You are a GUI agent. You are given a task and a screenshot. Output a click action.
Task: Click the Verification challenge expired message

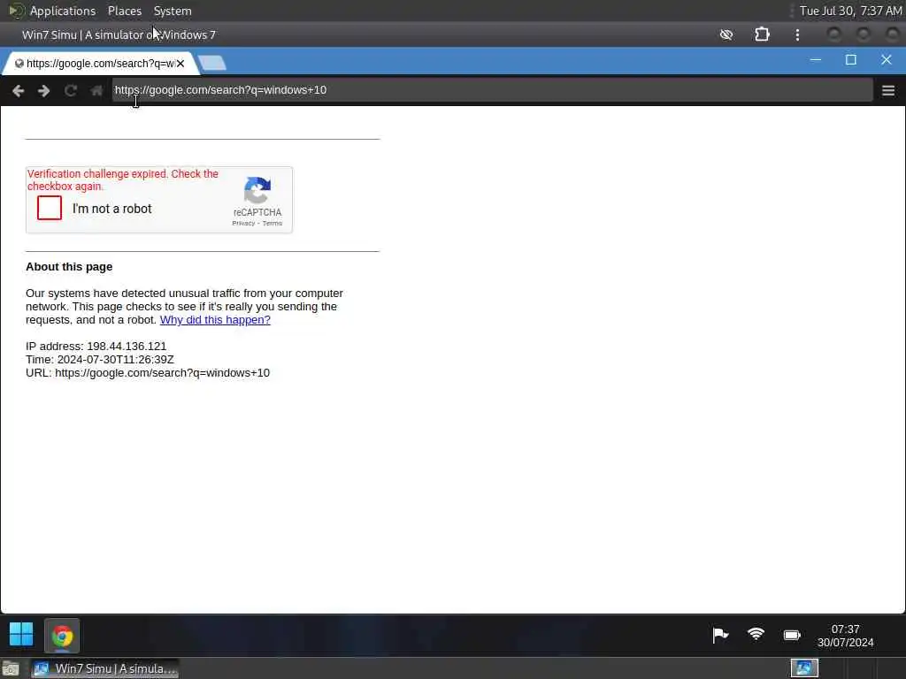122,180
